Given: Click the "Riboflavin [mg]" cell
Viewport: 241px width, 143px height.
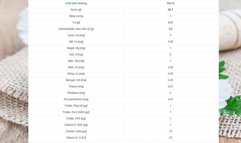Looking at the screenshot, I should tap(76, 93).
